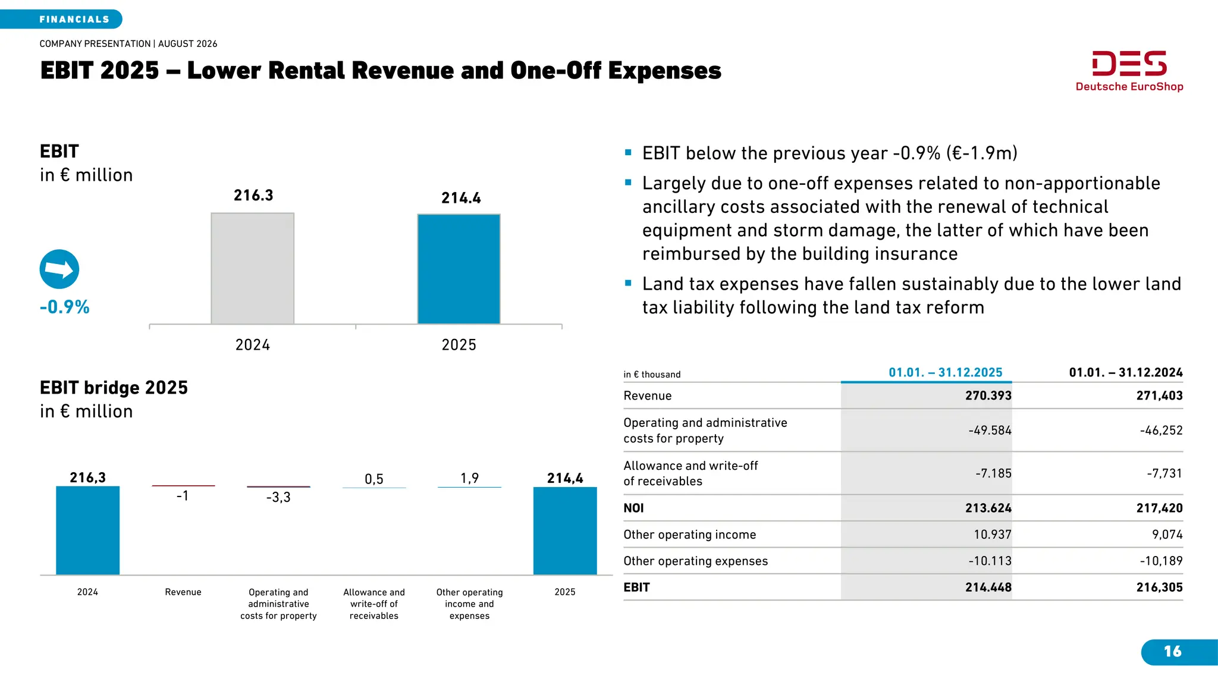This screenshot has width=1218, height=685.
Task: Click the page number 16 badge
Action: [1179, 652]
